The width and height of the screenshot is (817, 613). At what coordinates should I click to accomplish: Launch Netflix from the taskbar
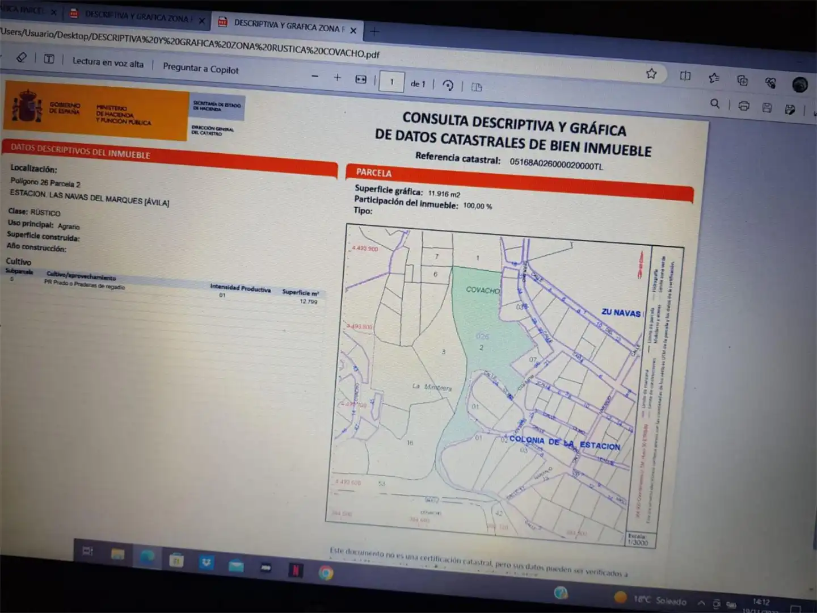click(x=296, y=570)
